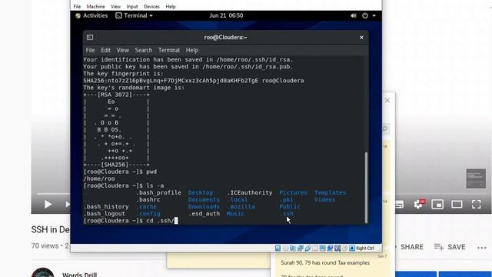492x277 pixels.
Task: Enter YouTube full screen
Action: pyautogui.click(x=477, y=205)
